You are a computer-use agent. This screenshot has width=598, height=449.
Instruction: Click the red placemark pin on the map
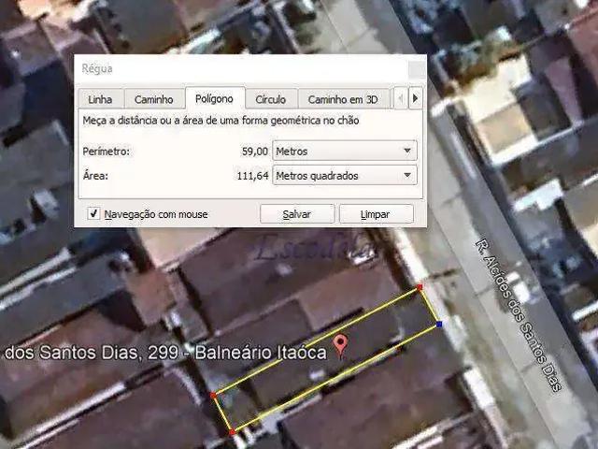click(340, 345)
